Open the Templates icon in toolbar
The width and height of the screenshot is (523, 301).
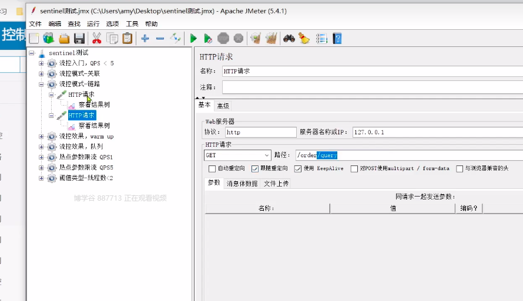[x=49, y=39]
